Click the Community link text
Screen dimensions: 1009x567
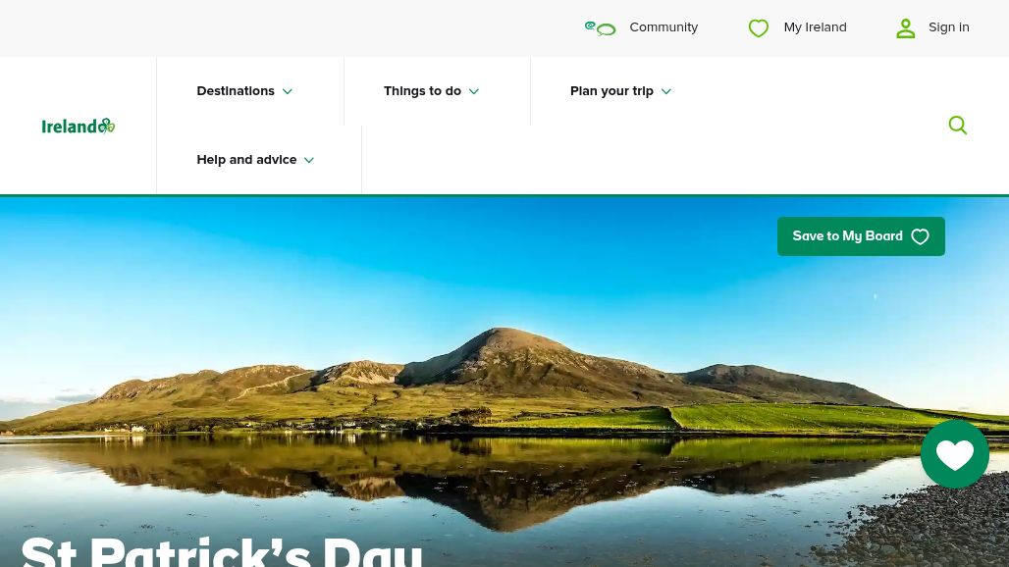click(664, 27)
